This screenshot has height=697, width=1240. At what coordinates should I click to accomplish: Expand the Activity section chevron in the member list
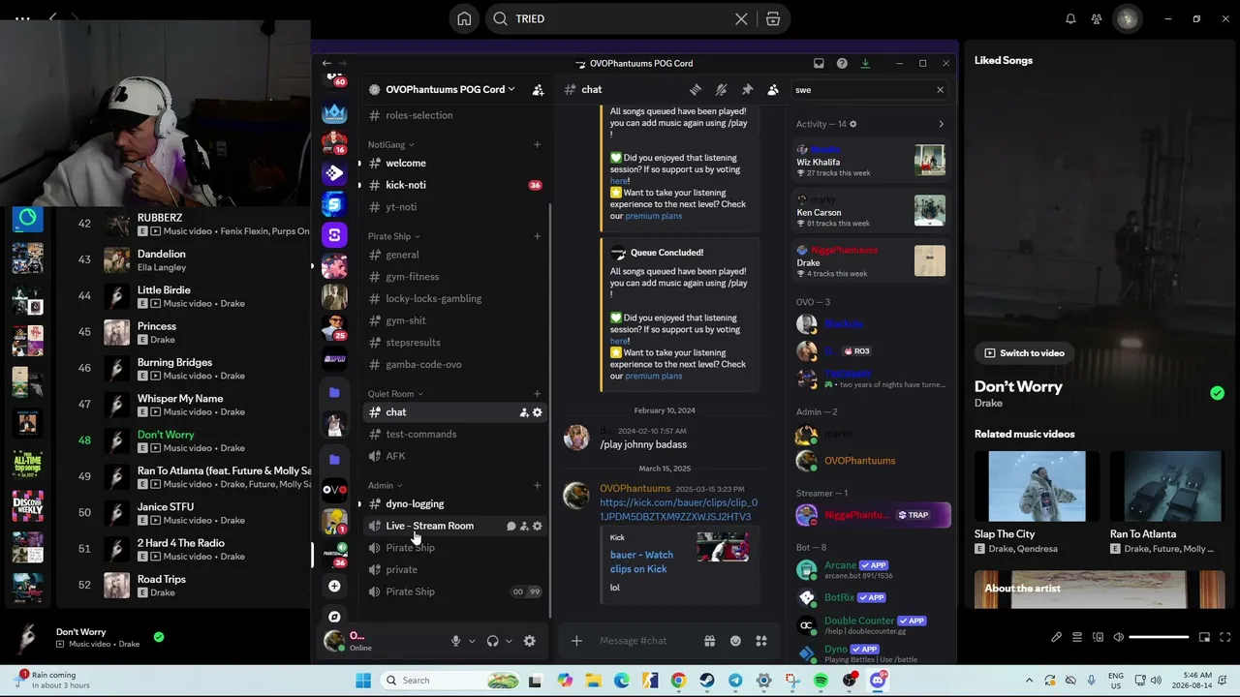tap(941, 124)
